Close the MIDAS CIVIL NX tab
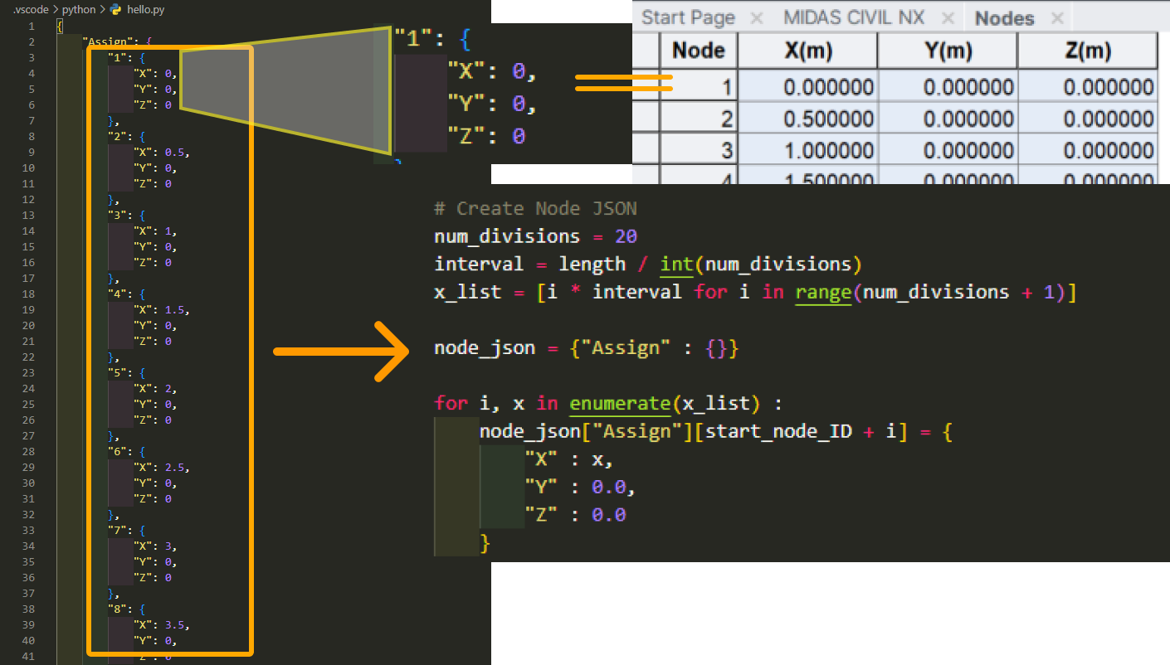1170x665 pixels. pyautogui.click(x=947, y=17)
